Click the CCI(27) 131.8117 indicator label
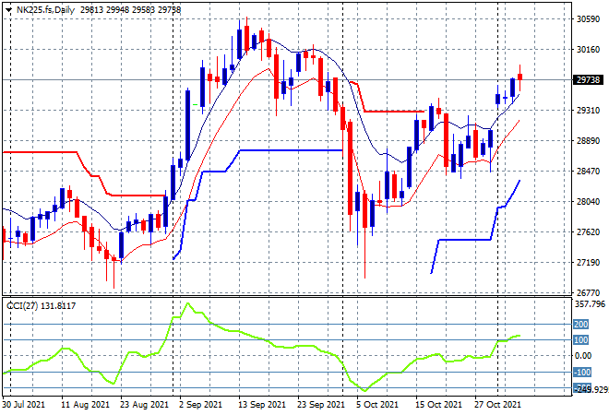 coord(42,306)
